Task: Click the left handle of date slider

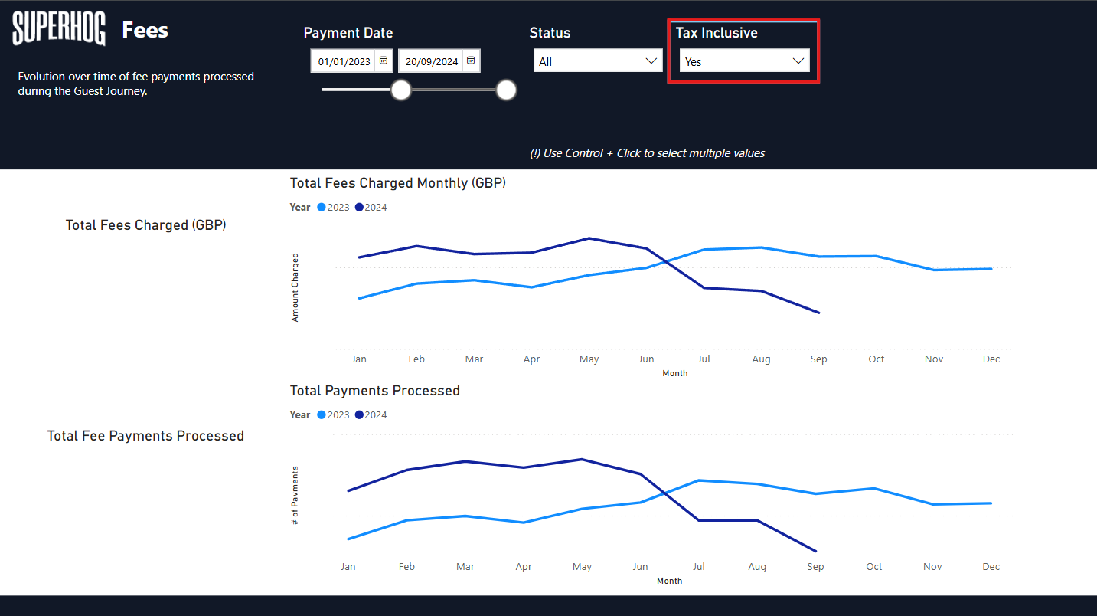Action: click(x=401, y=90)
